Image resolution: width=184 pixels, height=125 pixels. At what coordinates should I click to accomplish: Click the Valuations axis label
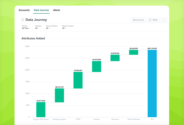click(x=115, y=119)
